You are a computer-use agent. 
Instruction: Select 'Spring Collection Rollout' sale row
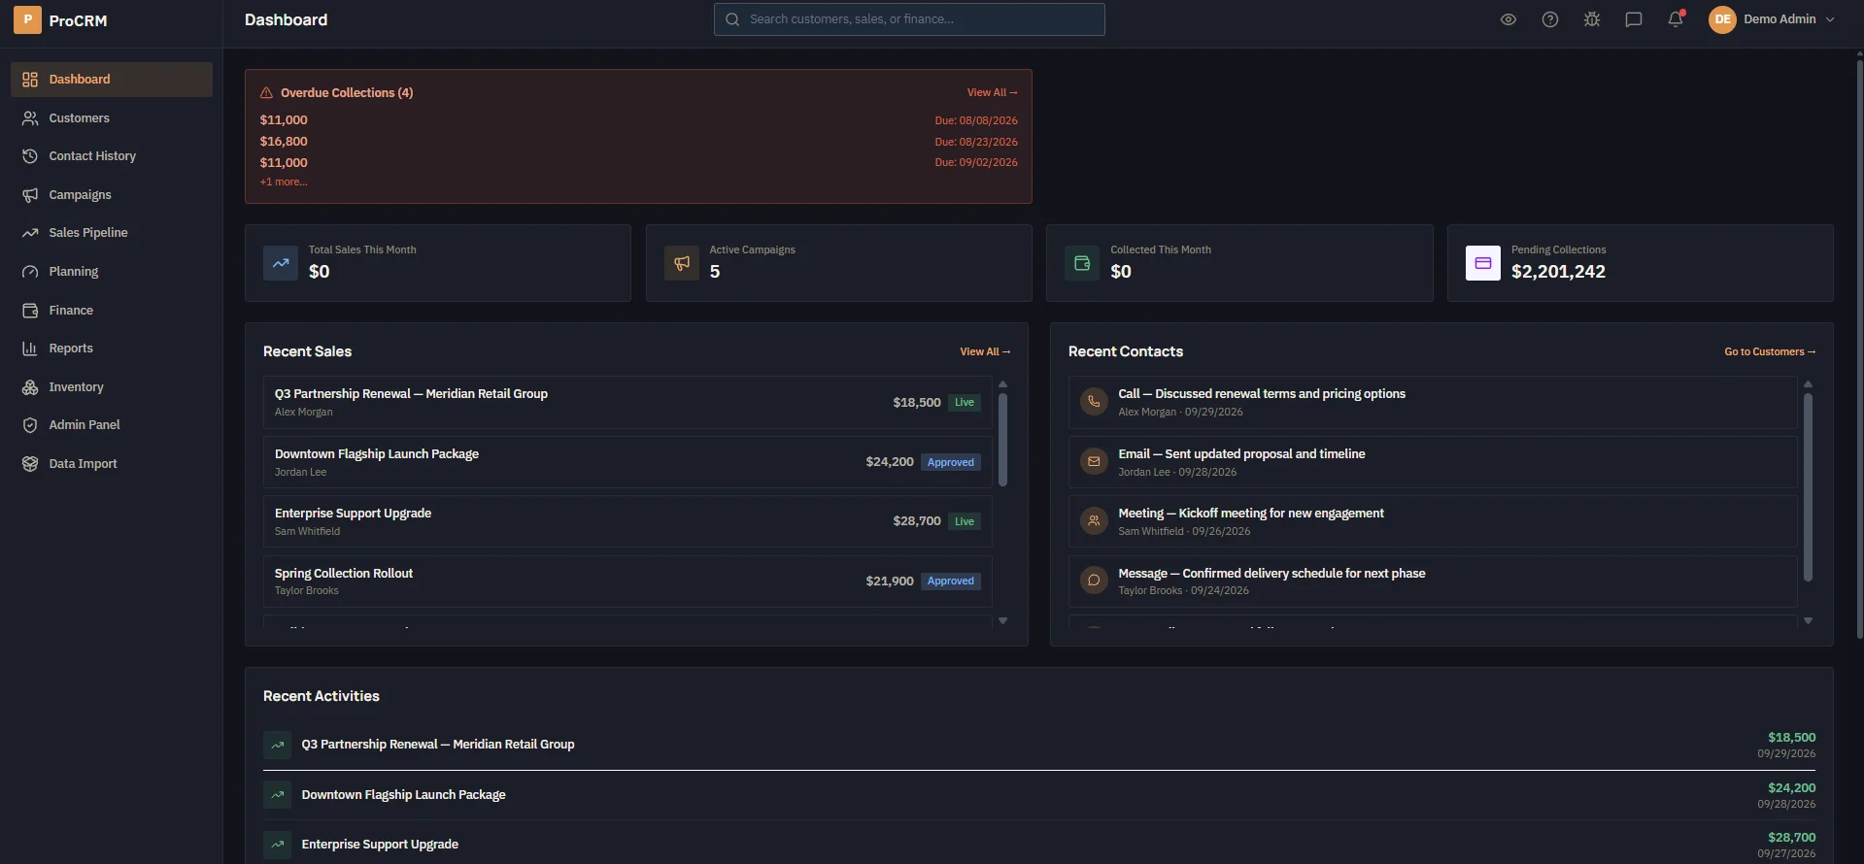(x=627, y=582)
